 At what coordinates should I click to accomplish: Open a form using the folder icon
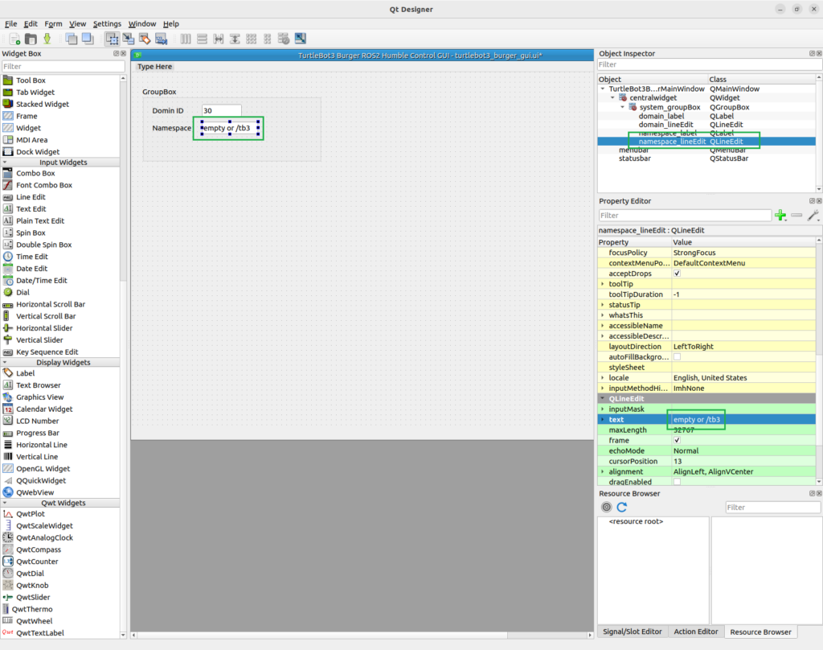31,39
